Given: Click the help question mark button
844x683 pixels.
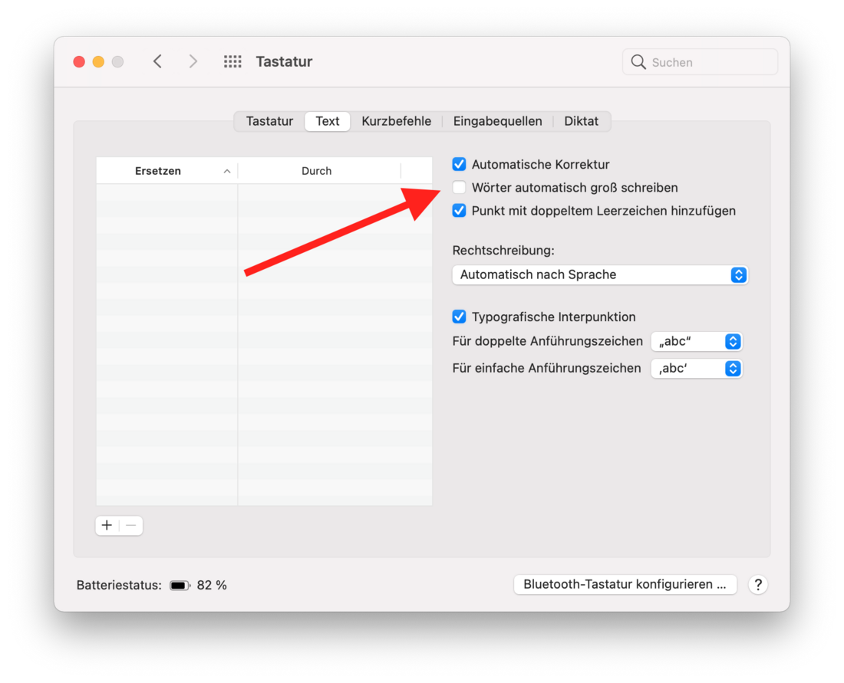Looking at the screenshot, I should pos(757,585).
